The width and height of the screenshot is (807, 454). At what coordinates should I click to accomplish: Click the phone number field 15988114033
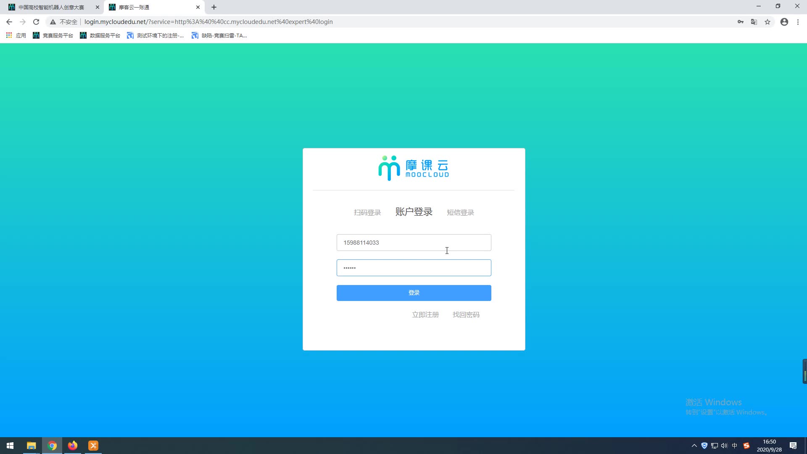tap(414, 243)
